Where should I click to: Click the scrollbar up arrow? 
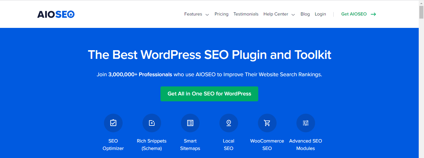click(x=421, y=3)
